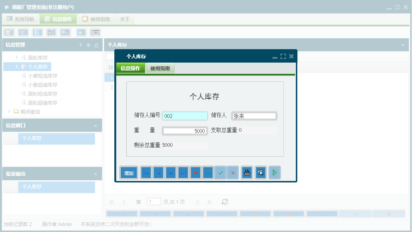Select the magnifier preview icon in main toolbar
This screenshot has width=412, height=232.
tap(8, 32)
